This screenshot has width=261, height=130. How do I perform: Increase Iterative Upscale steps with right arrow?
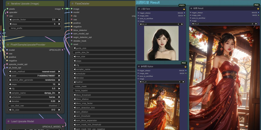pos(59,24)
